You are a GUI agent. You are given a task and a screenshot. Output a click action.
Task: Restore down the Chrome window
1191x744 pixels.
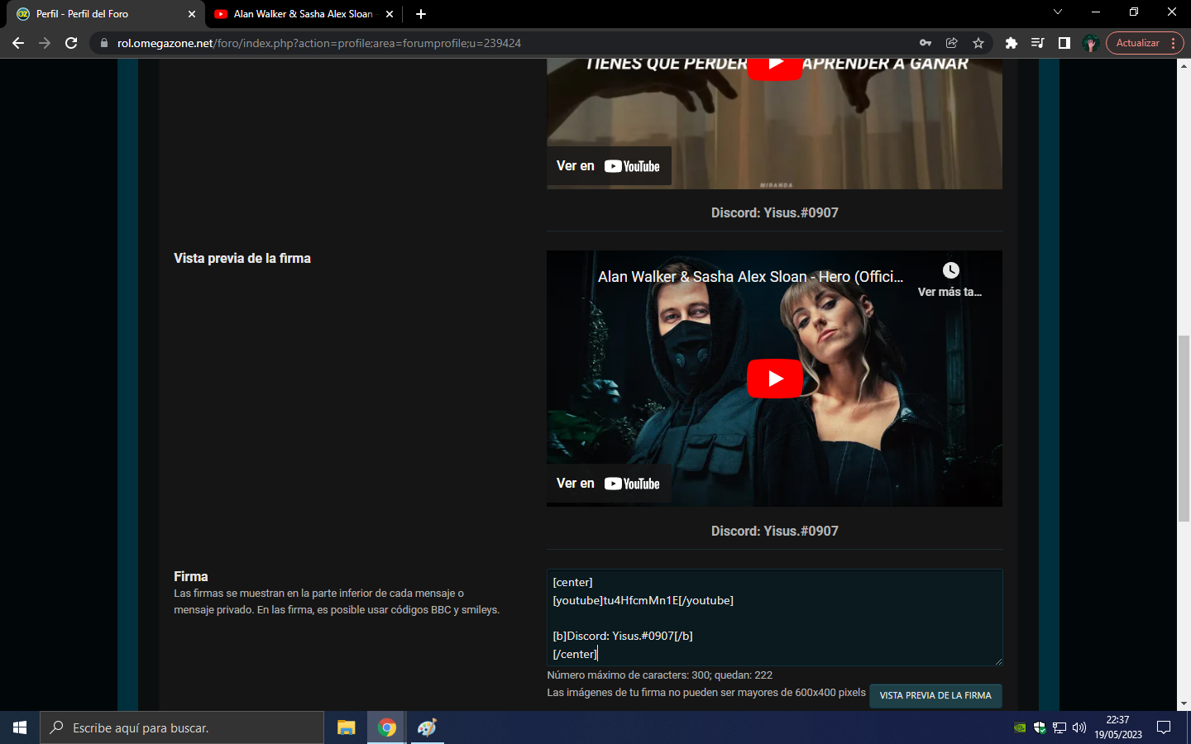point(1134,12)
